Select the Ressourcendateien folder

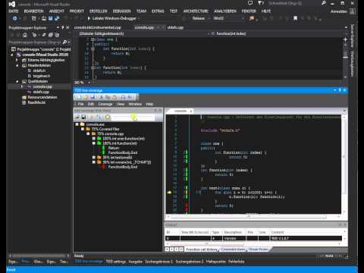(42, 97)
